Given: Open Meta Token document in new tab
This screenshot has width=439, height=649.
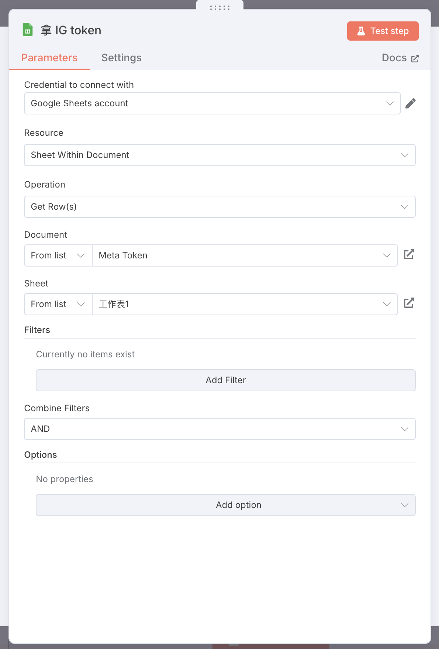Looking at the screenshot, I should (409, 254).
